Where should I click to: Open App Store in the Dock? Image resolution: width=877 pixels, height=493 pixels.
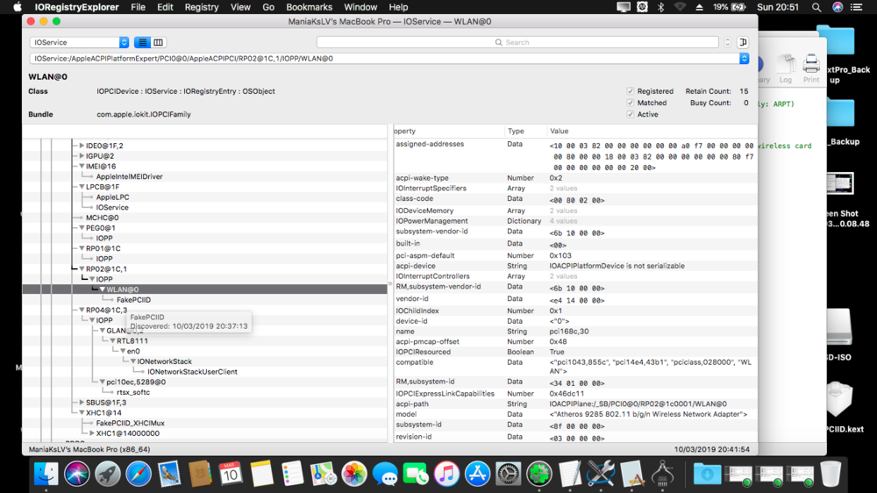[x=477, y=474]
